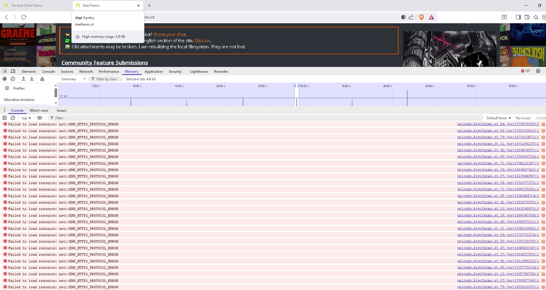The image size is (546, 290).
Task: Click the Brave Rewards triangle icon
Action: (431, 17)
